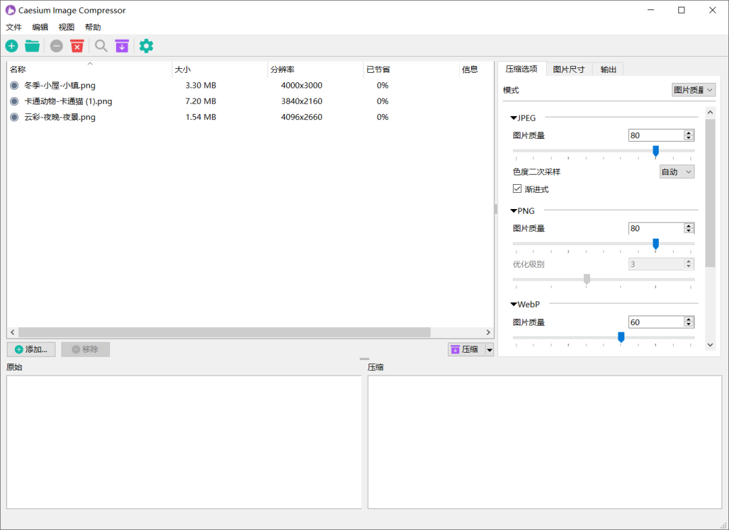Sort the list by the 分辨率 column header

click(x=315, y=69)
